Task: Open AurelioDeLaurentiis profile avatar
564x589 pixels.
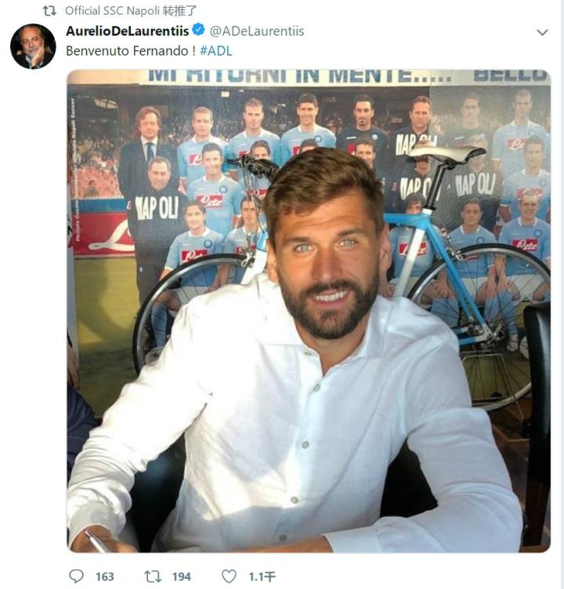Action: [33, 47]
